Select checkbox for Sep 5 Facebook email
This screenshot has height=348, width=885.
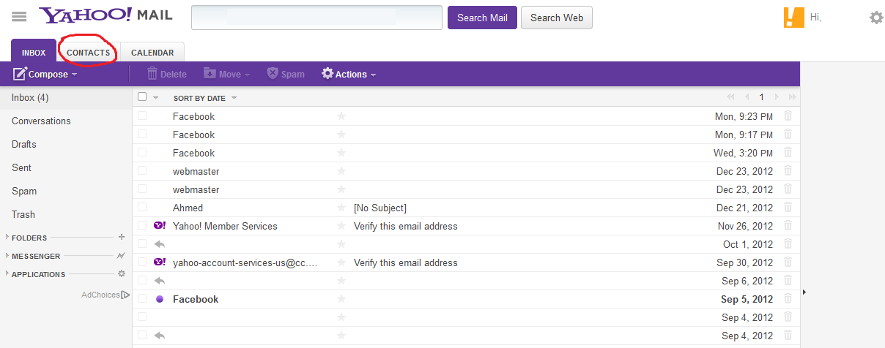coord(142,298)
